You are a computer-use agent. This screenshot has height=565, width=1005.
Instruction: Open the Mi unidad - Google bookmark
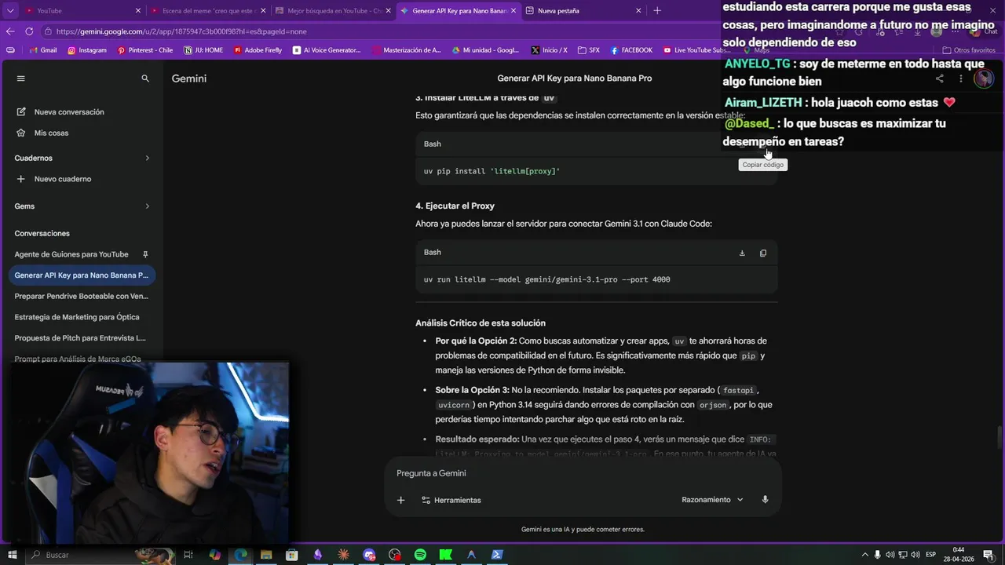[485, 50]
